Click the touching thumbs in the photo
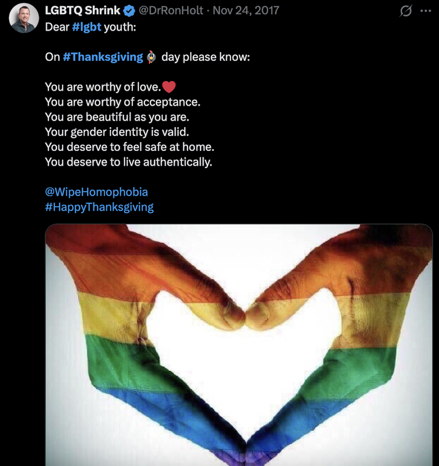Viewport: 439px width, 466px height. click(245, 318)
